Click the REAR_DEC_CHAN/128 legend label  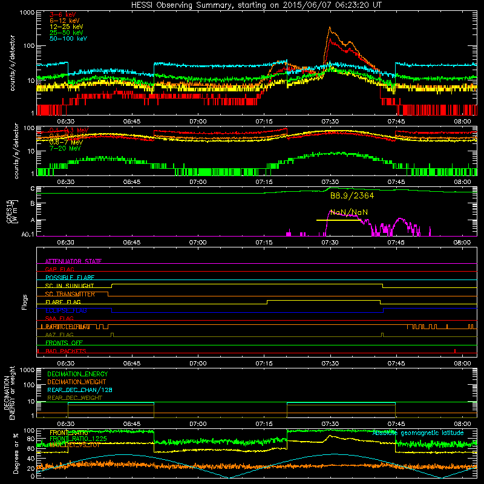[x=80, y=390]
